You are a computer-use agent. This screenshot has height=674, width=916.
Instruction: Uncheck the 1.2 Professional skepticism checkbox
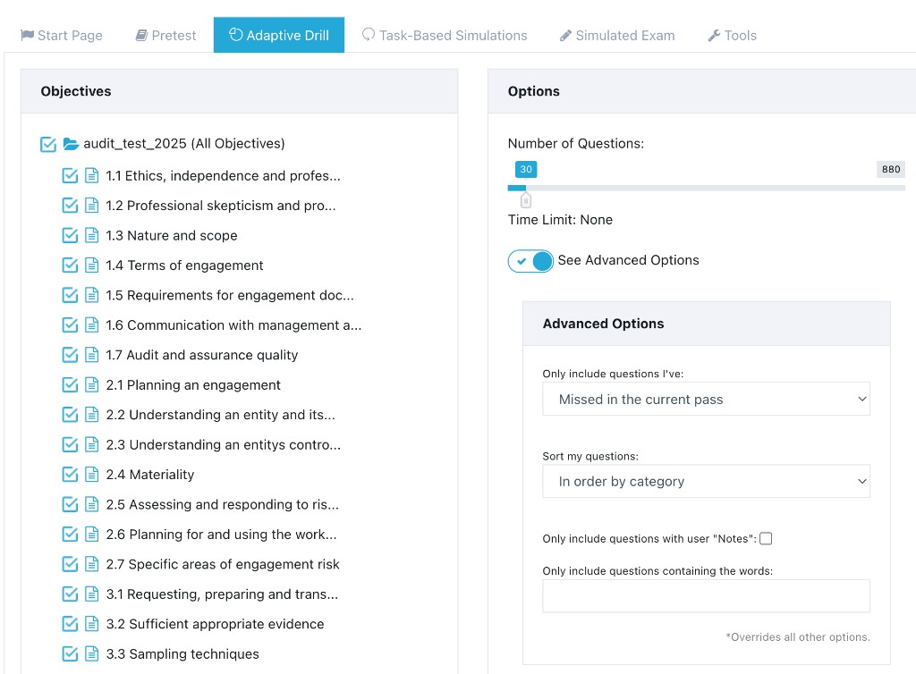[70, 206]
